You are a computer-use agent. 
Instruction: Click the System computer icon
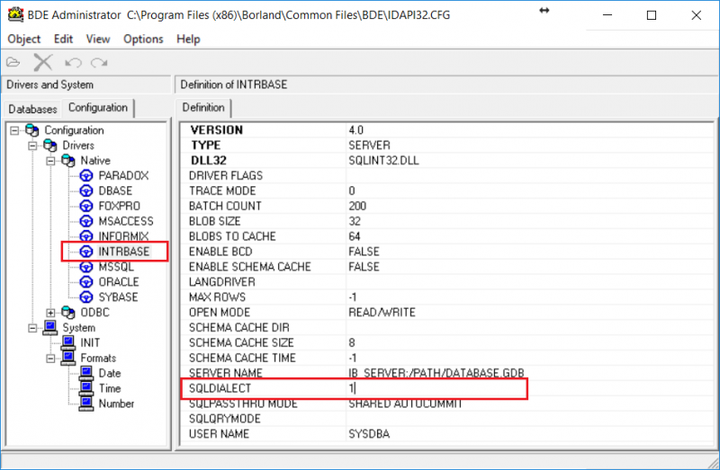point(50,327)
